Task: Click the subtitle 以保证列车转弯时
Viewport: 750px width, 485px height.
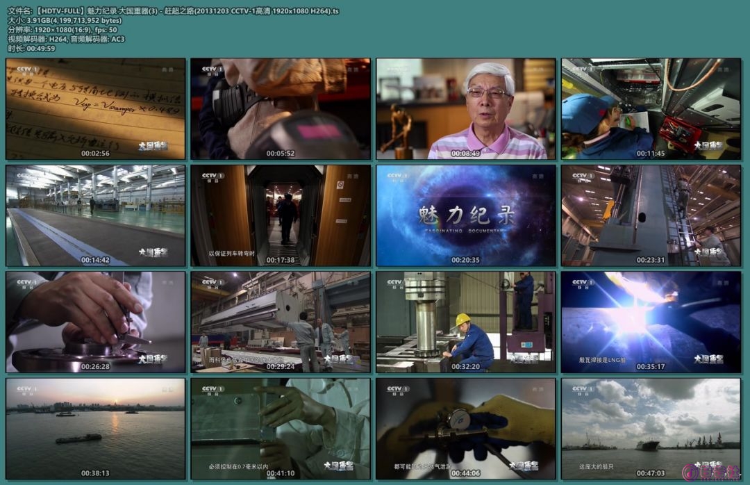Action: [x=231, y=254]
